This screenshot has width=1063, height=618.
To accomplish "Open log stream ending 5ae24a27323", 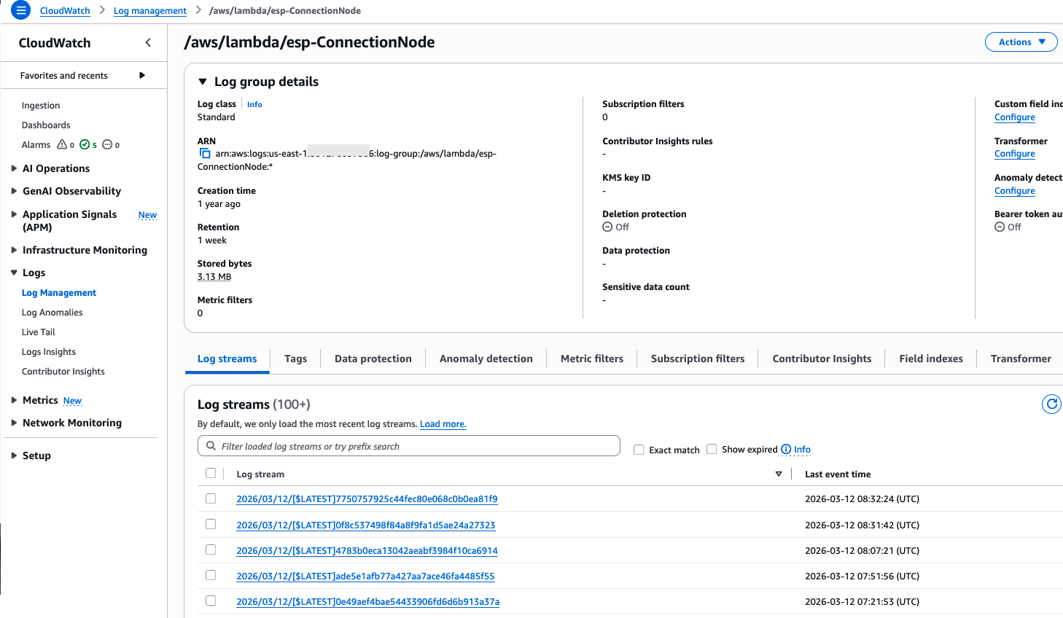I will [366, 525].
